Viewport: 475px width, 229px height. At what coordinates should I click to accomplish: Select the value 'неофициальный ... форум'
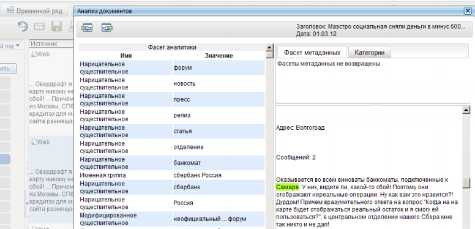coord(209,219)
